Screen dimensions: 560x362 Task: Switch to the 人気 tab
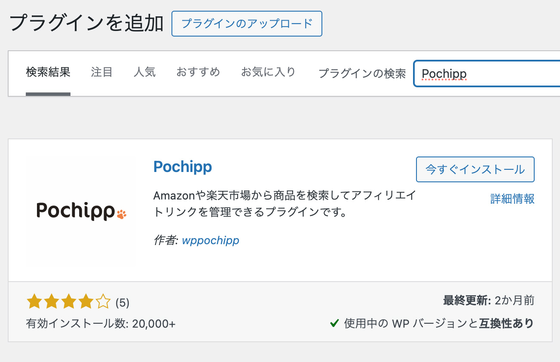pyautogui.click(x=144, y=72)
